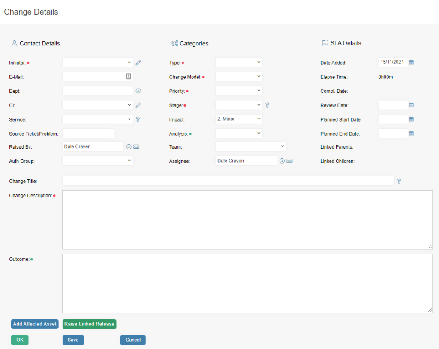The height and width of the screenshot is (349, 439).
Task: Open the Planned Start Date calendar icon
Action: pos(411,119)
